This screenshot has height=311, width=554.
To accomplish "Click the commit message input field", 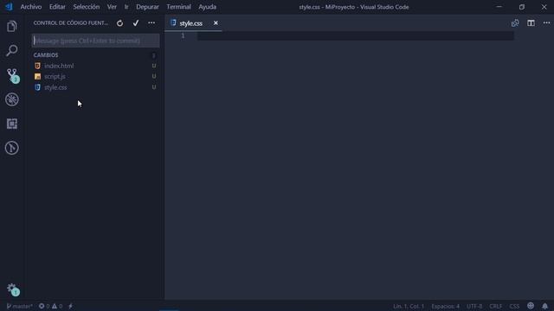I will pyautogui.click(x=96, y=41).
